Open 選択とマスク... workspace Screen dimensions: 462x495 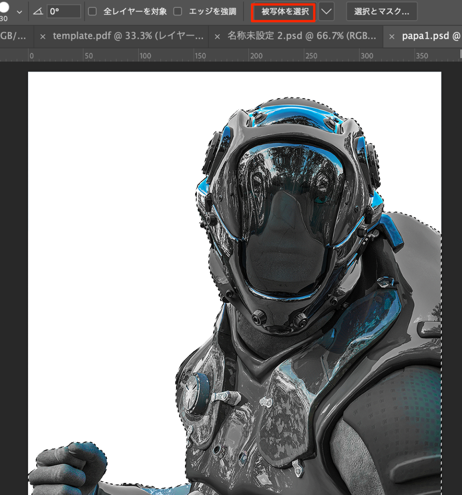click(381, 12)
